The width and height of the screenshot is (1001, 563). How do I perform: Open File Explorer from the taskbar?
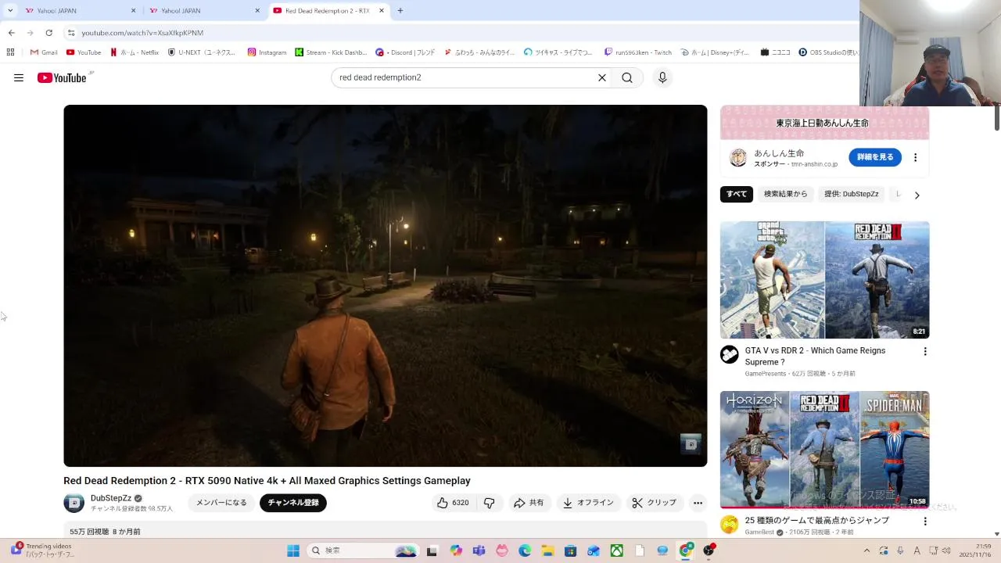click(x=547, y=550)
